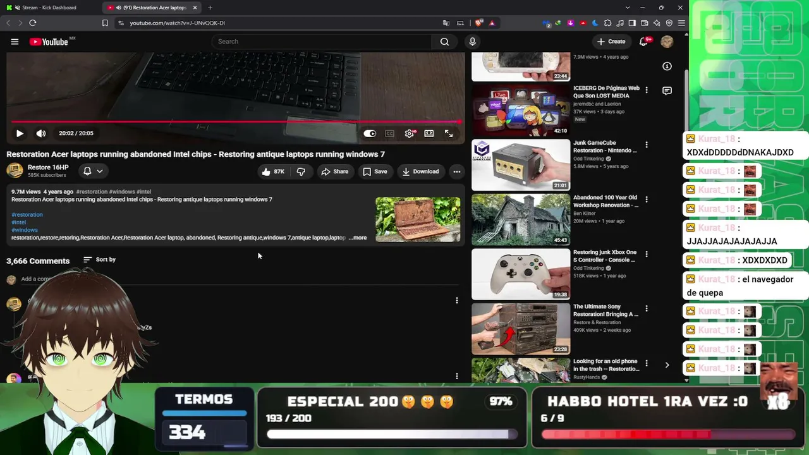The image size is (809, 455).
Task: Open the Abandoned 100 Year Old Workshop title
Action: (x=605, y=202)
